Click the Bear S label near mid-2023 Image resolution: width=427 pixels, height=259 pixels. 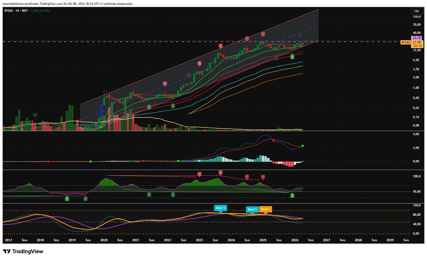pyautogui.click(x=220, y=208)
